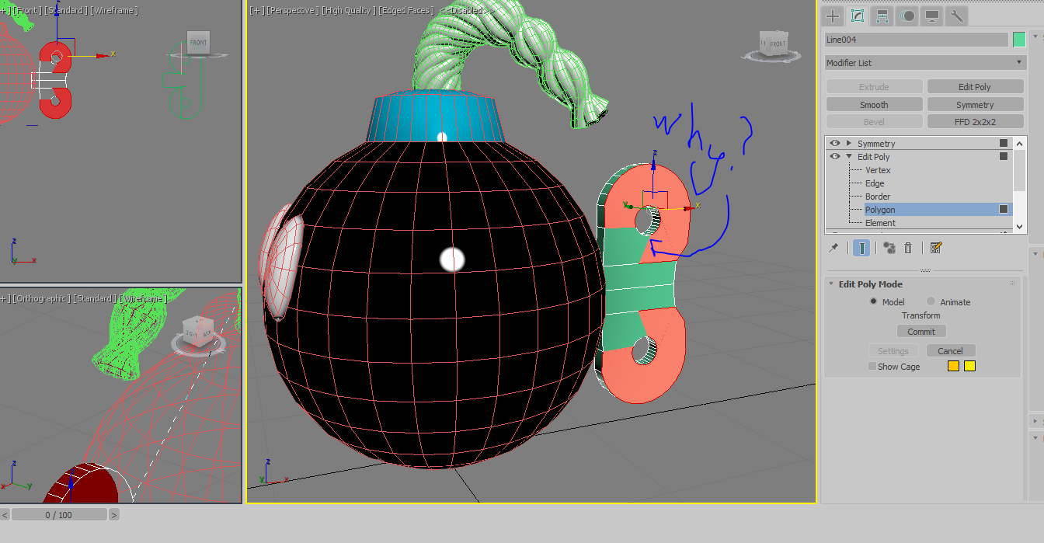
Task: Open the [High Quality] shading menu
Action: pos(349,10)
